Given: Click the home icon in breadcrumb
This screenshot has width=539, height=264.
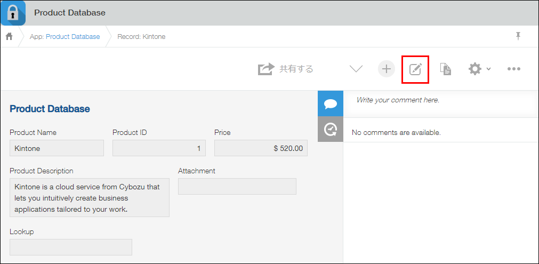Looking at the screenshot, I should pyautogui.click(x=9, y=36).
